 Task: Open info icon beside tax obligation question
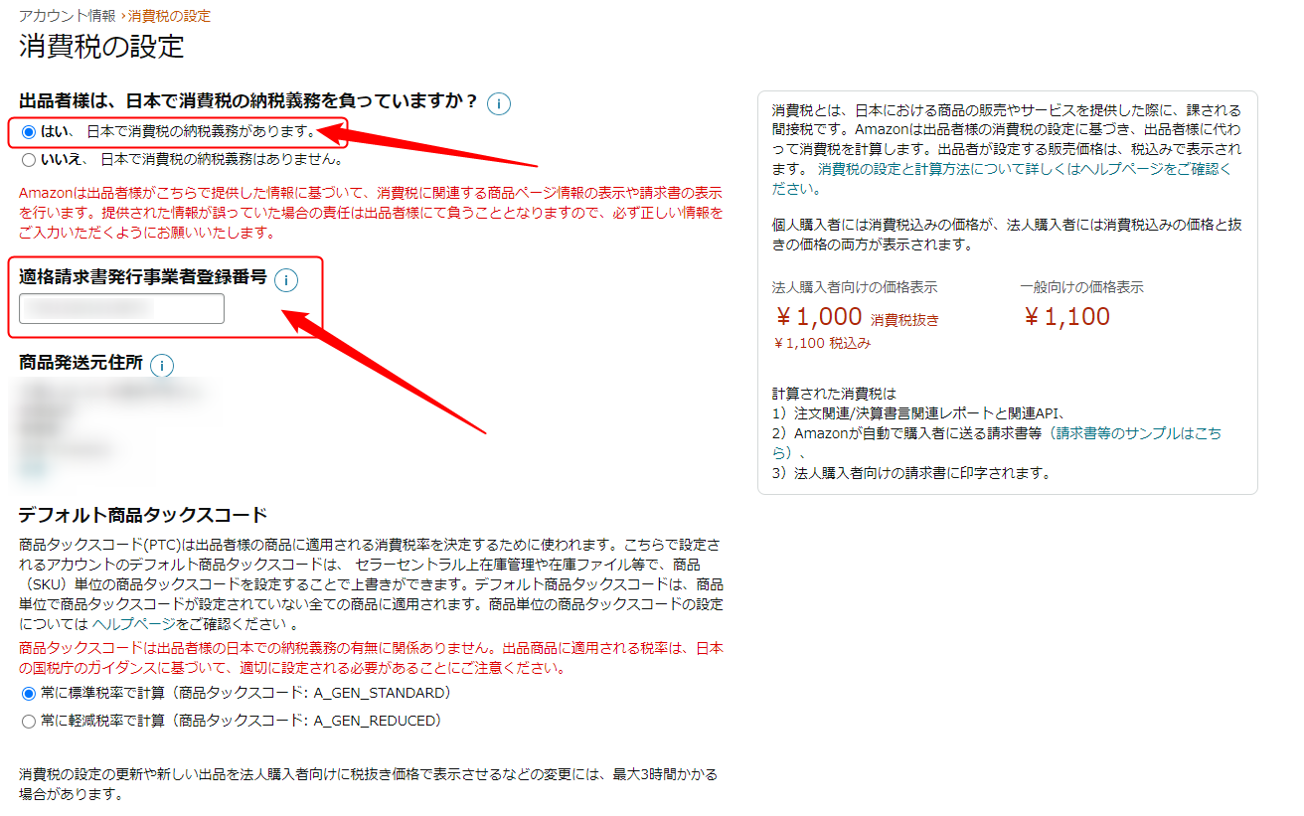point(499,103)
